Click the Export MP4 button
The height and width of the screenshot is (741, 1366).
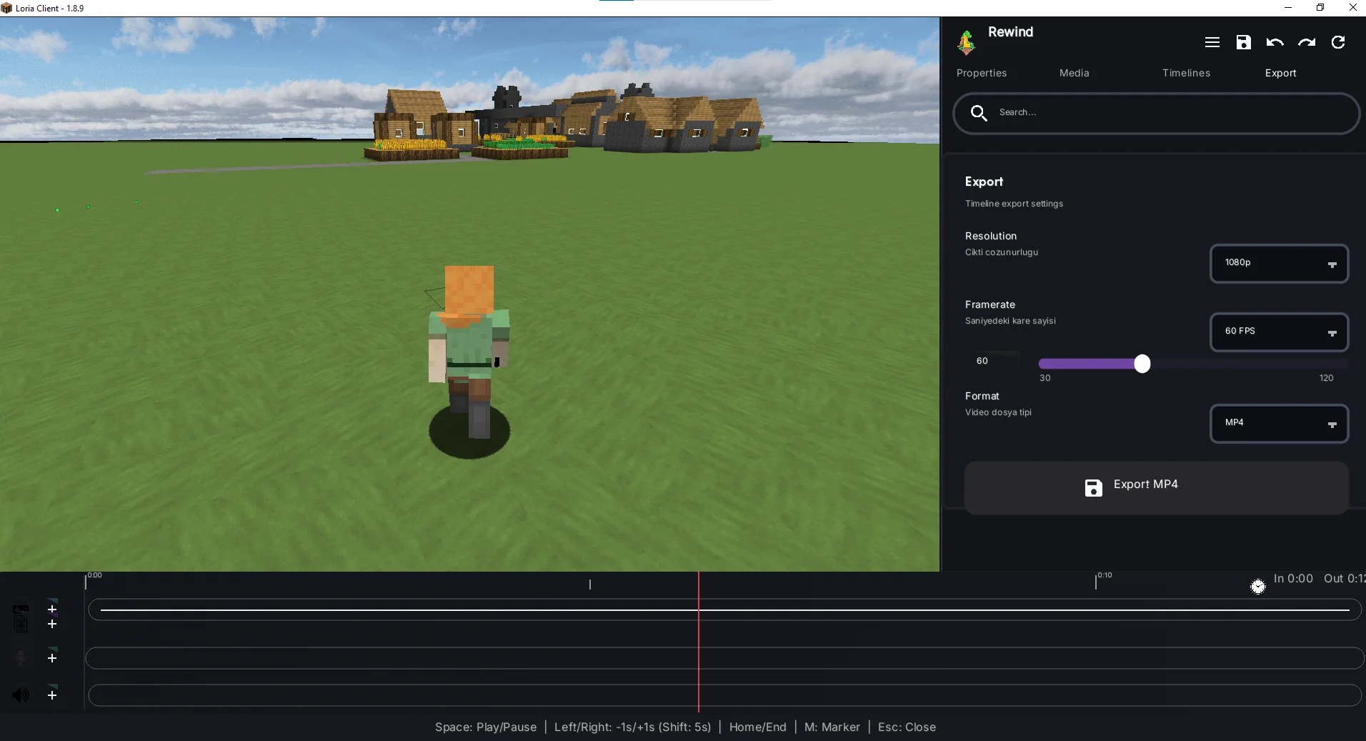pyautogui.click(x=1156, y=487)
